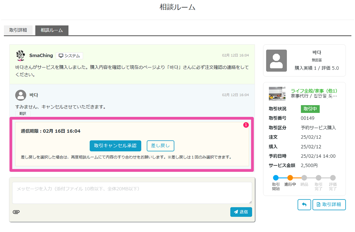Select the 相談ルーム tab
This screenshot has height=232, width=355.
(52, 30)
